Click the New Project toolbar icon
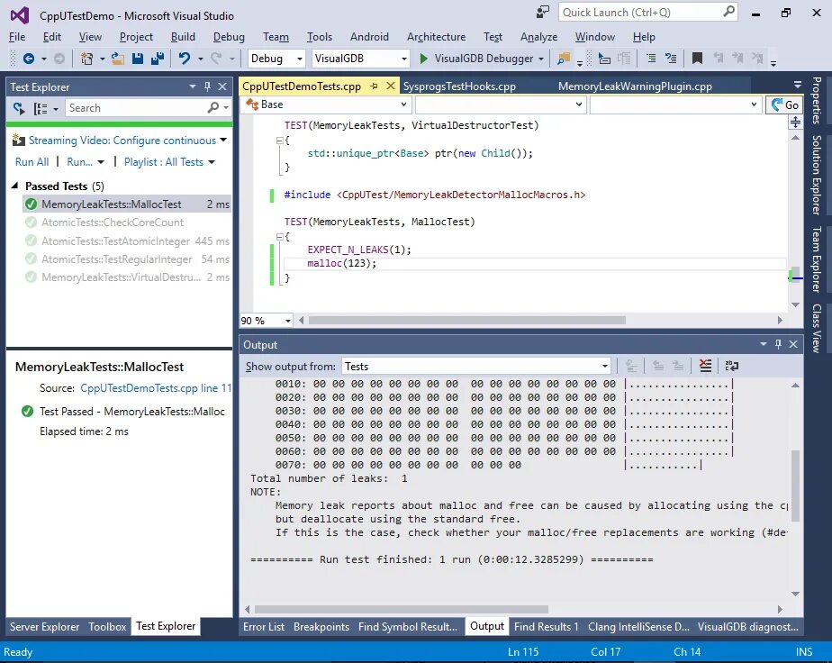 click(86, 59)
